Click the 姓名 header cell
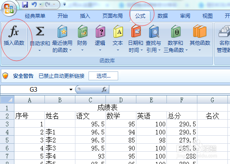Screen dimensions: 230x164 click(60, 116)
